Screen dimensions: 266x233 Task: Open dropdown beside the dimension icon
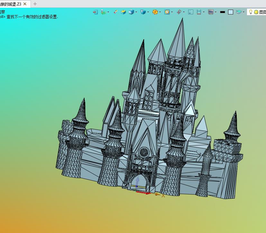pyautogui.click(x=204, y=12)
